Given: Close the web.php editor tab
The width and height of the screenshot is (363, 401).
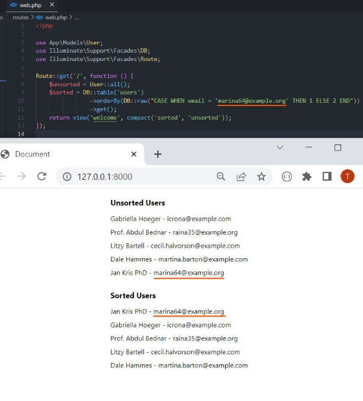Looking at the screenshot, I should click(x=52, y=4).
